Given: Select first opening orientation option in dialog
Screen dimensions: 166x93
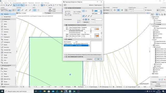Looking at the screenshot, I should click(x=84, y=16).
